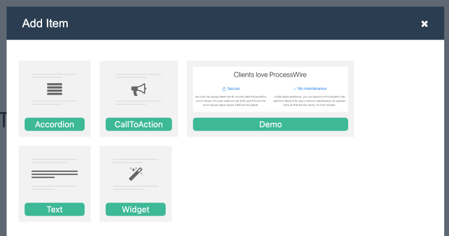
Task: Insert a Text item via green button
Action: [x=55, y=210]
